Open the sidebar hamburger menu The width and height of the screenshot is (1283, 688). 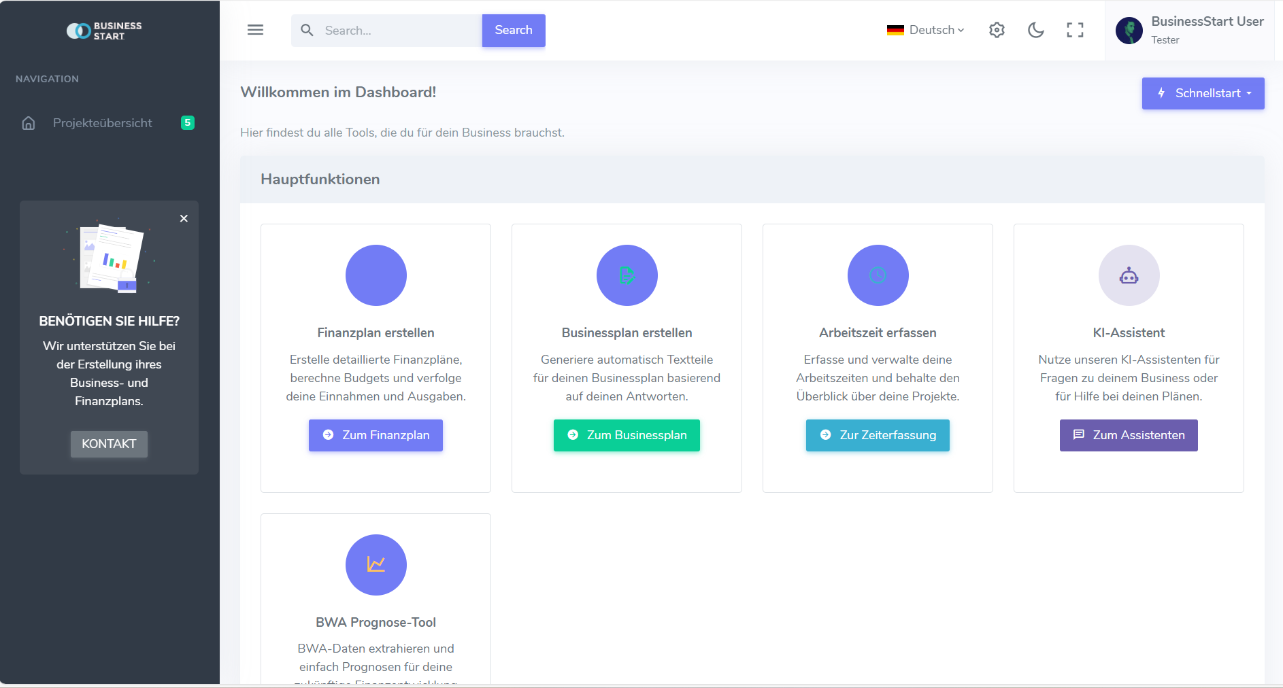255,30
